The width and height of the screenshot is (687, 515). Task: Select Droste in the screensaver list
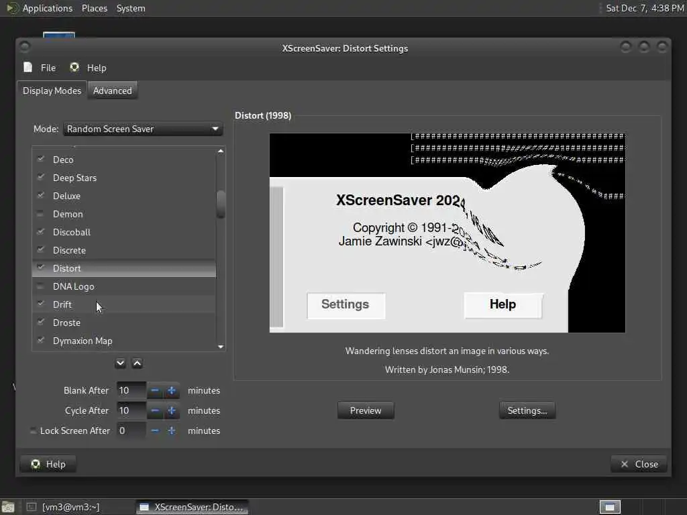[x=124, y=323]
